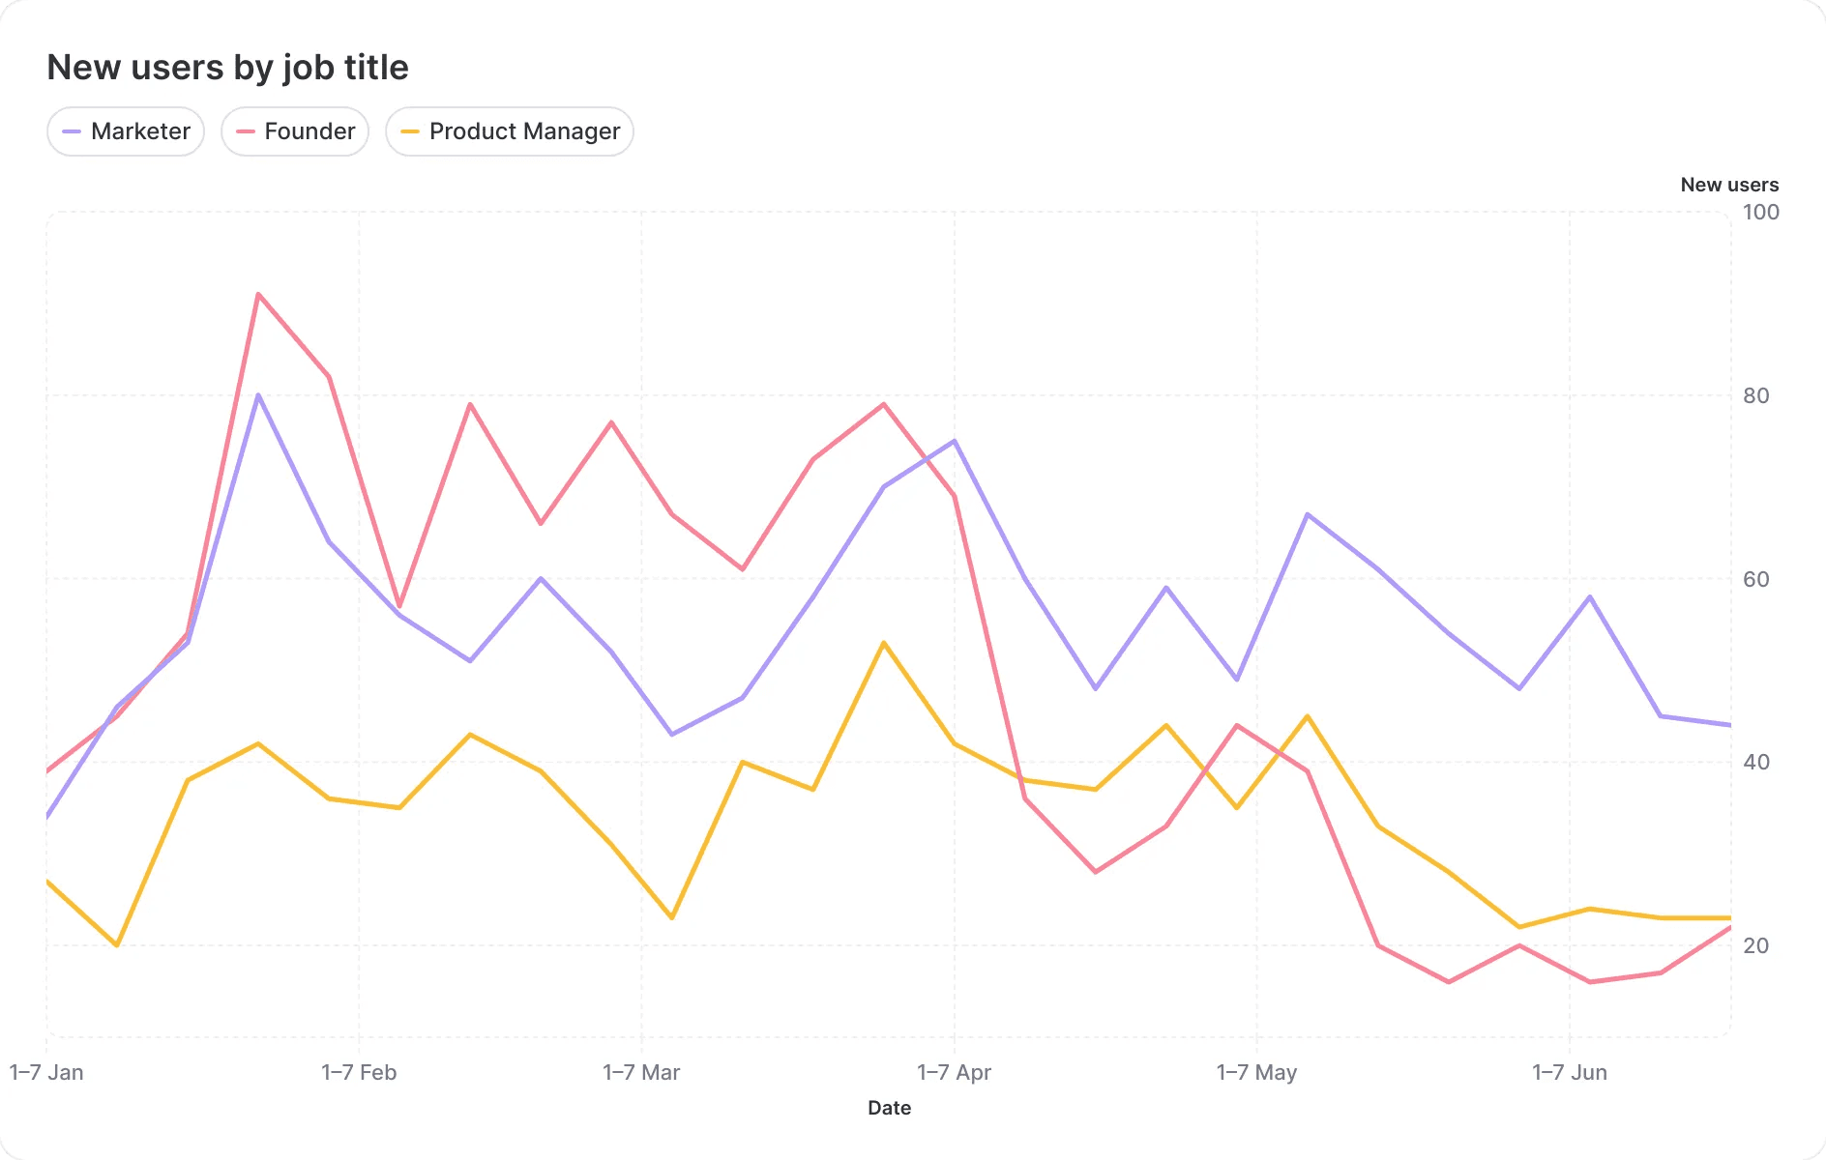Click the Founder line's highest peak in January

(x=258, y=294)
